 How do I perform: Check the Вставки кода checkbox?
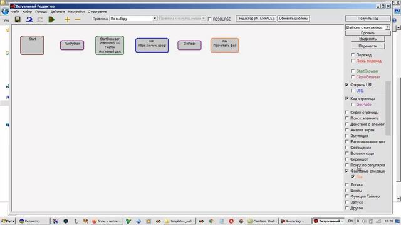pos(347,153)
